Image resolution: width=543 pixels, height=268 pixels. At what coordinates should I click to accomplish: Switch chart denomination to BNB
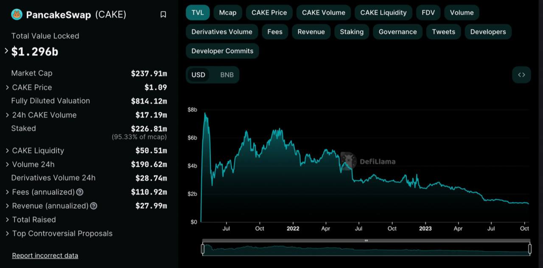227,75
